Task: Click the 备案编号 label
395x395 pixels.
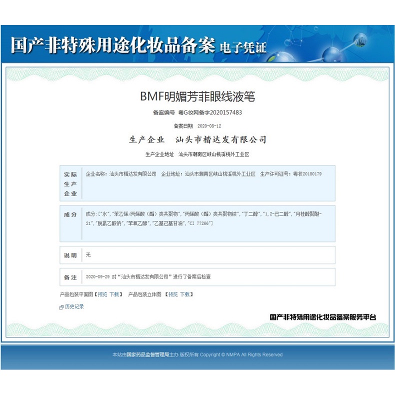Action: pyautogui.click(x=163, y=112)
